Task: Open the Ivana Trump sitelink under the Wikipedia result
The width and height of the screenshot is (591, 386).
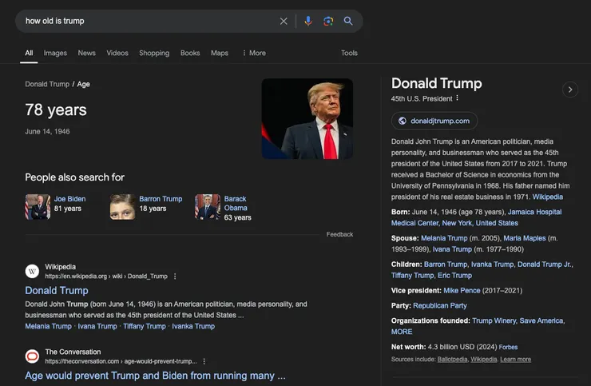Action: [x=97, y=326]
